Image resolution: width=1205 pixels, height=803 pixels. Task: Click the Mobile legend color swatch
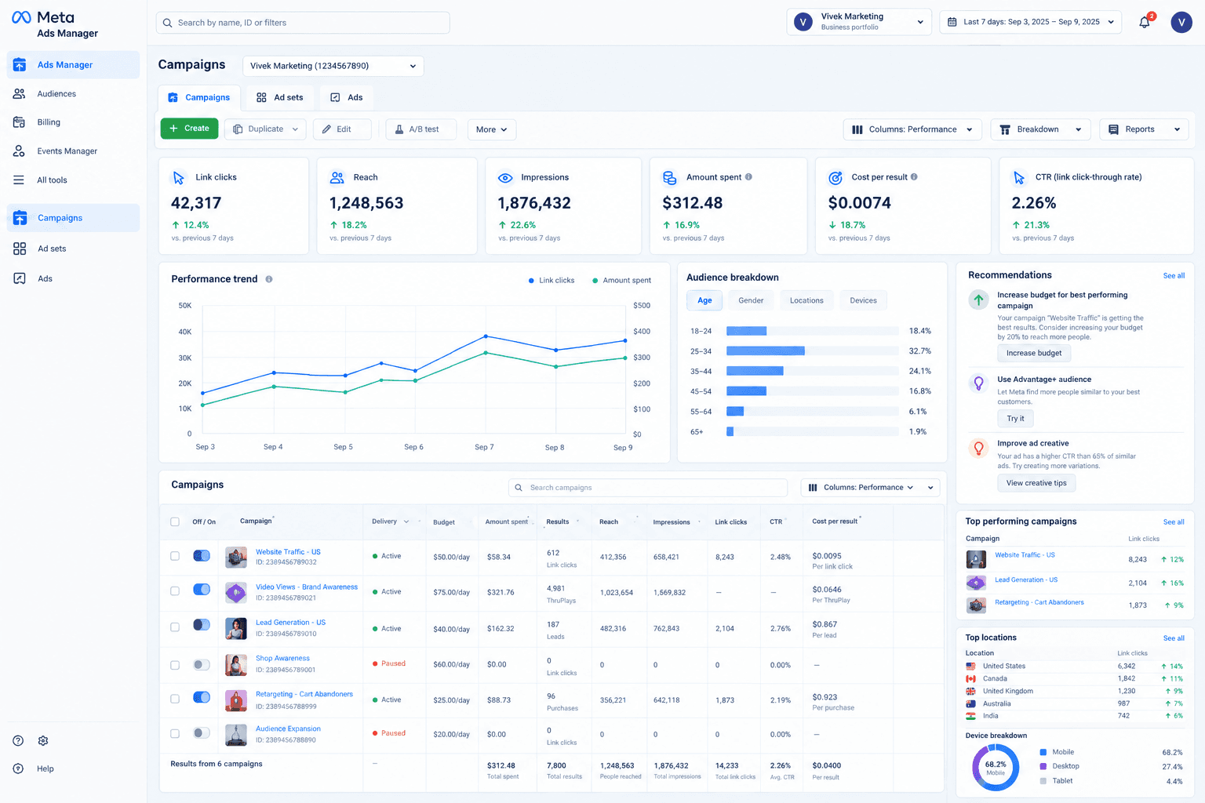pyautogui.click(x=1043, y=752)
